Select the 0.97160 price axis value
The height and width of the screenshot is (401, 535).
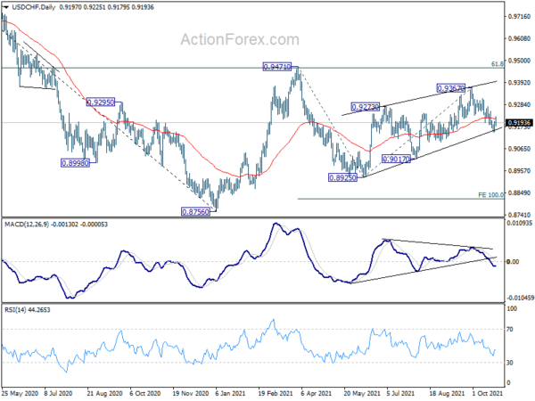pyautogui.click(x=519, y=16)
